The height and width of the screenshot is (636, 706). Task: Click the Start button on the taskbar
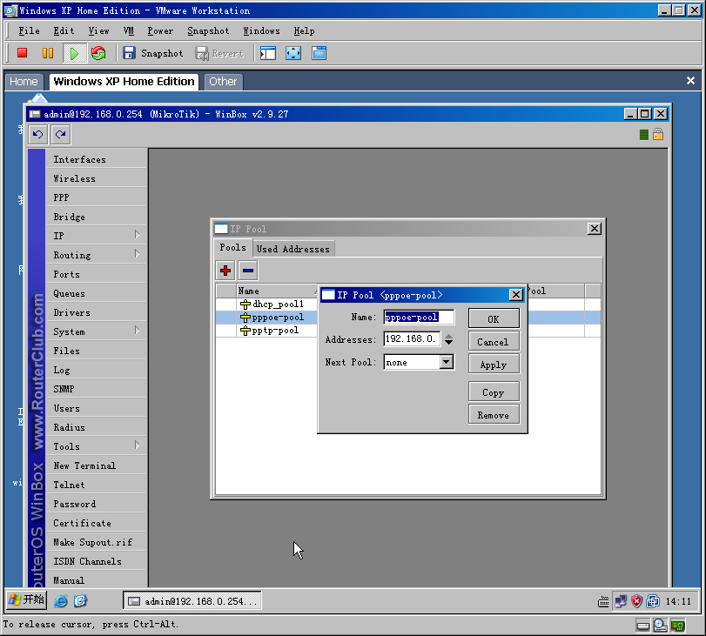[27, 600]
